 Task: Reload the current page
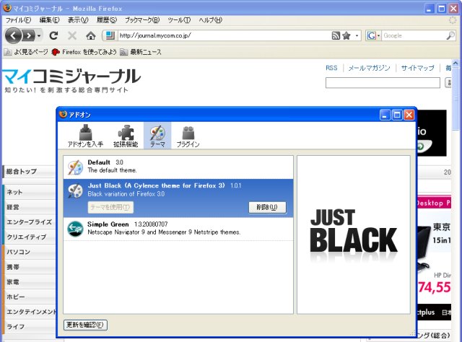(53, 35)
